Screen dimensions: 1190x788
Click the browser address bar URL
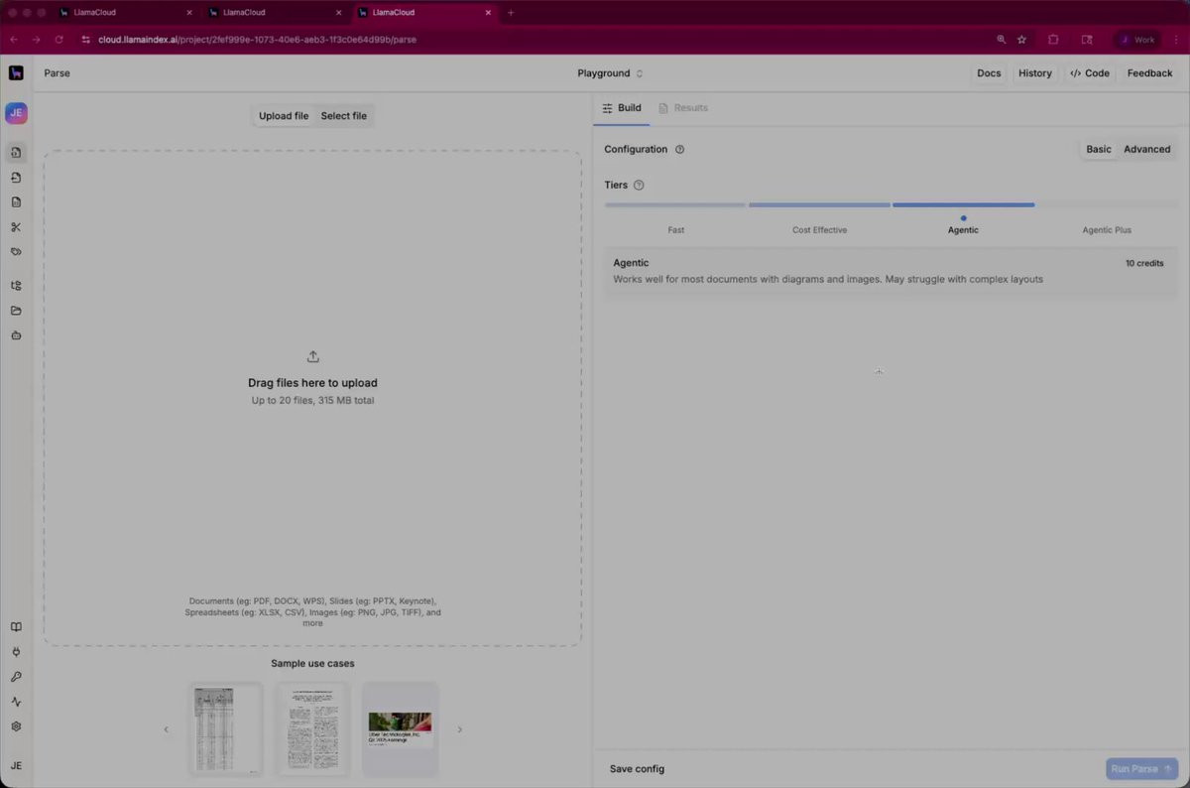coord(257,40)
